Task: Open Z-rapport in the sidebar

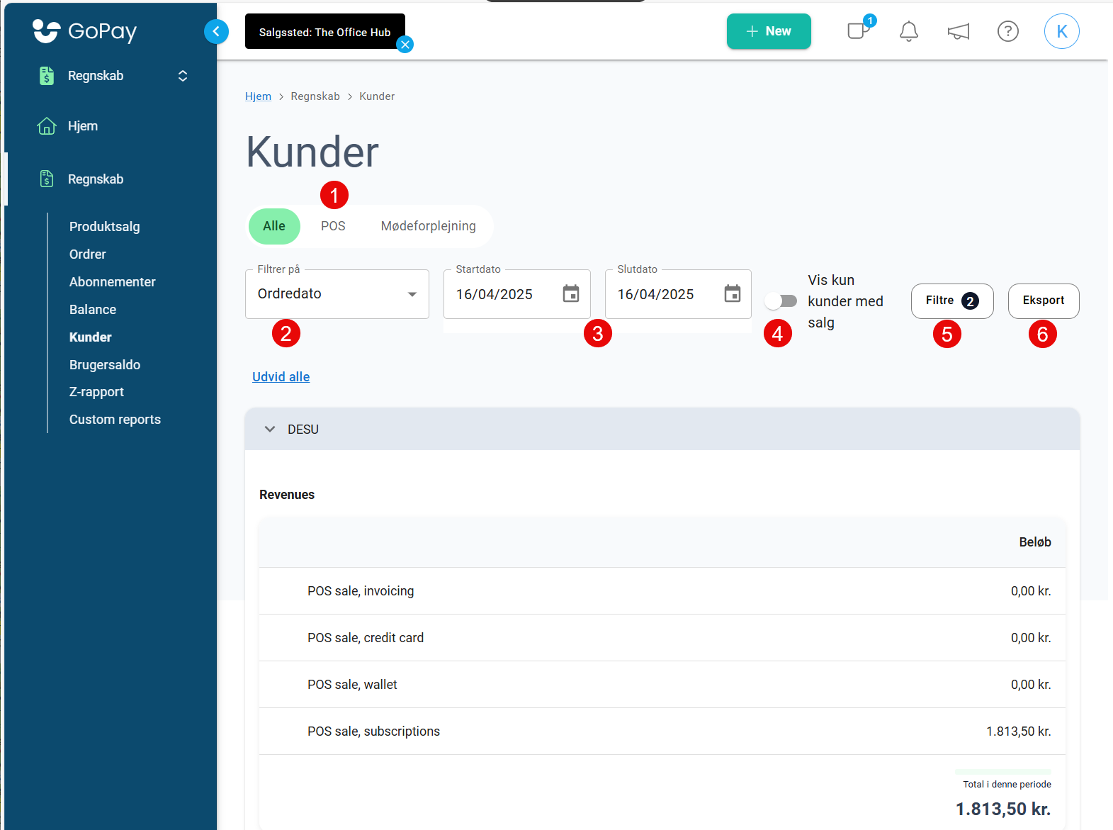Action: (x=96, y=392)
